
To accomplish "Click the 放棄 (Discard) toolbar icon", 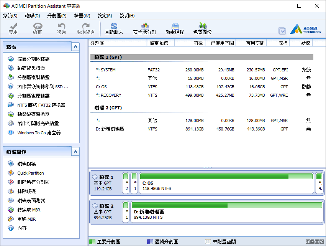I will pos(38,28).
